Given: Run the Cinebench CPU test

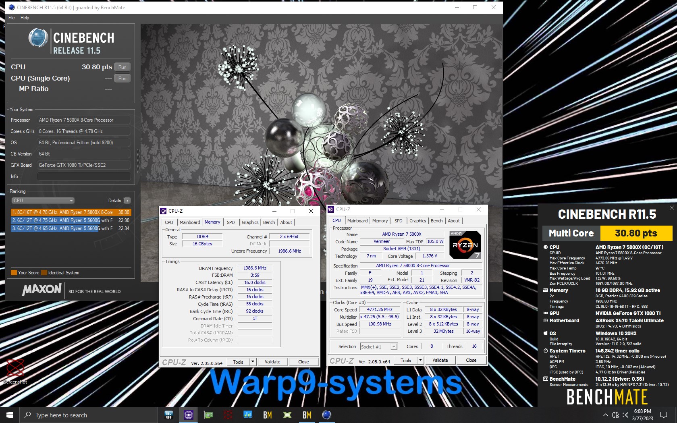Looking at the screenshot, I should (x=123, y=67).
